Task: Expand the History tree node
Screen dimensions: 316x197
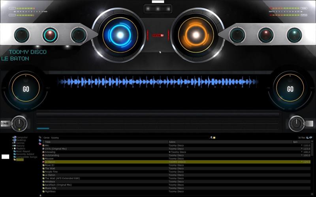Action: [x=13, y=146]
